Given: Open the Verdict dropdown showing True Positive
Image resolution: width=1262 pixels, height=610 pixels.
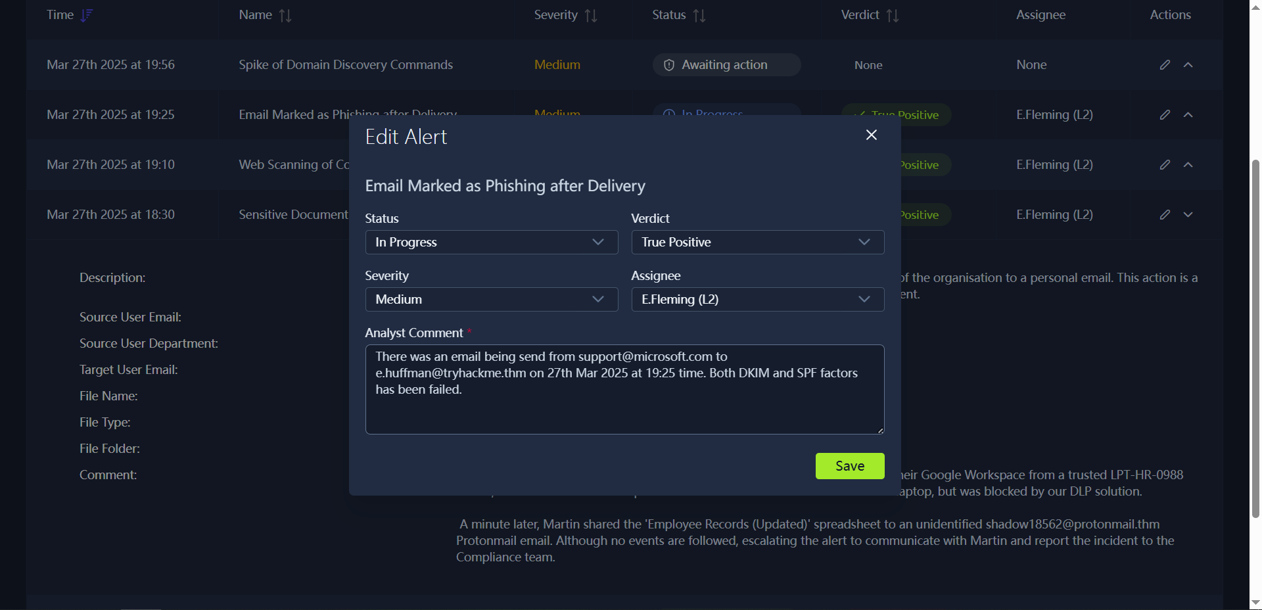Looking at the screenshot, I should tap(757, 242).
